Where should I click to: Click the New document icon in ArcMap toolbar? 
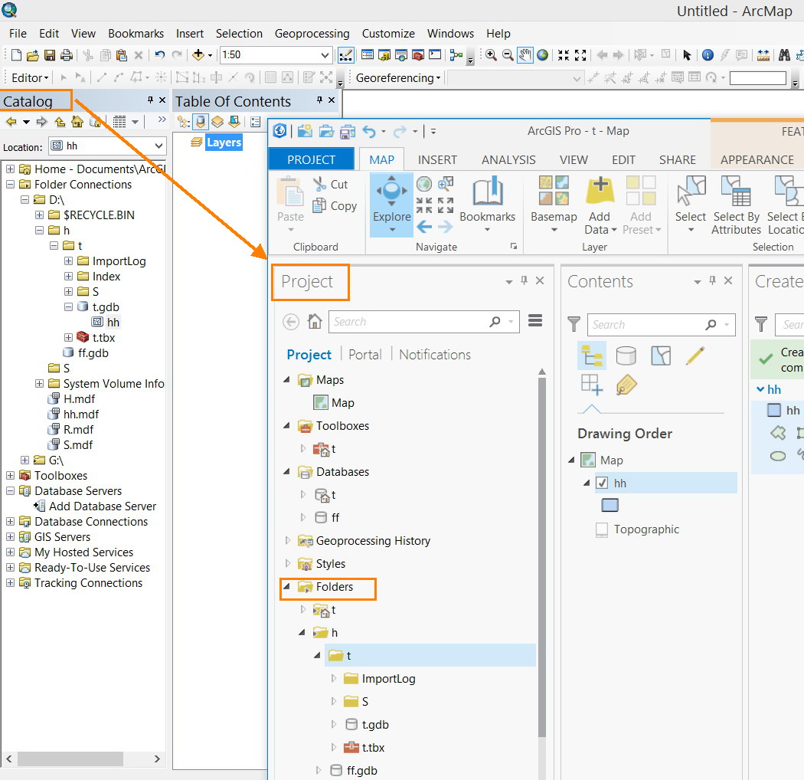[16, 55]
